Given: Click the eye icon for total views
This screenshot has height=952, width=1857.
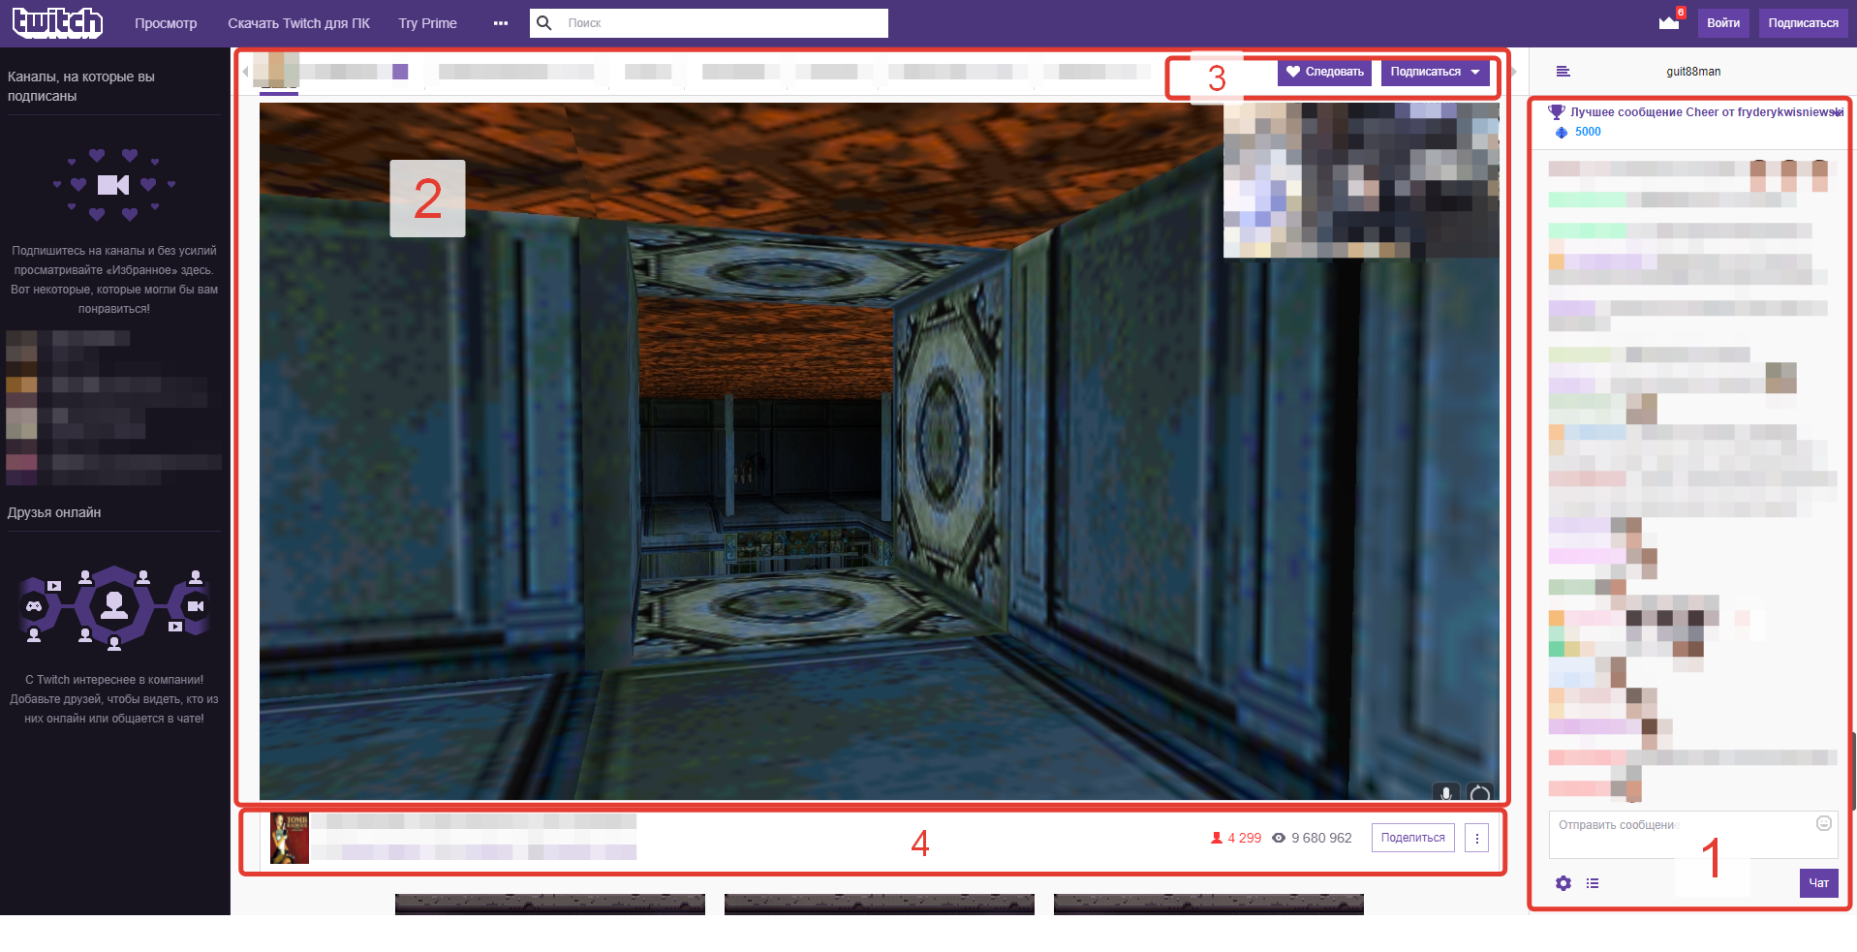Looking at the screenshot, I should pos(1279,838).
